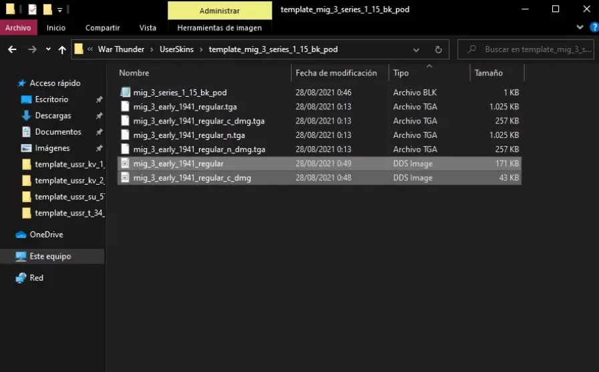Go up one folder level
The width and height of the screenshot is (599, 372).
tap(62, 49)
